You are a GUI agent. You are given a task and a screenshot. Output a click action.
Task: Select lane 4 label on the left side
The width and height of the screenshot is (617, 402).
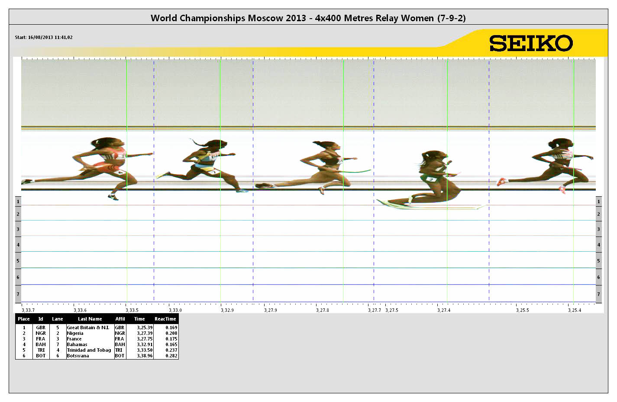[x=18, y=245]
